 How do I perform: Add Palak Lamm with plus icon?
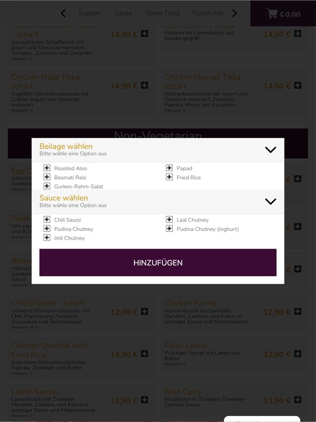point(297,354)
